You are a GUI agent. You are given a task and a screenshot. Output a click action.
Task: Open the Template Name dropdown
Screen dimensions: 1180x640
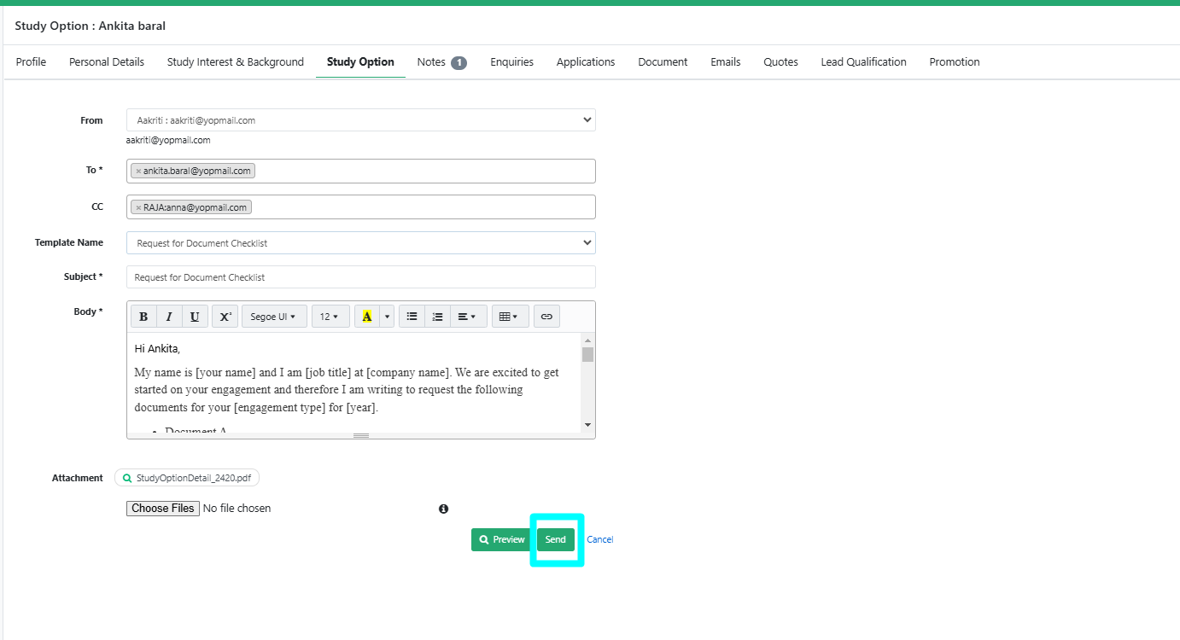[x=361, y=243]
